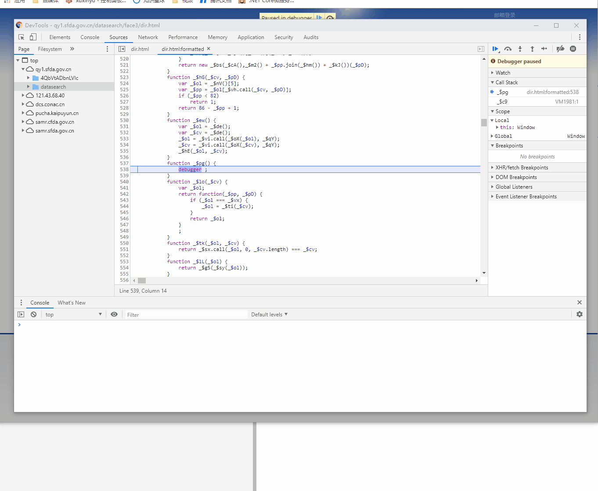Step over using the page overlay button

point(330,18)
